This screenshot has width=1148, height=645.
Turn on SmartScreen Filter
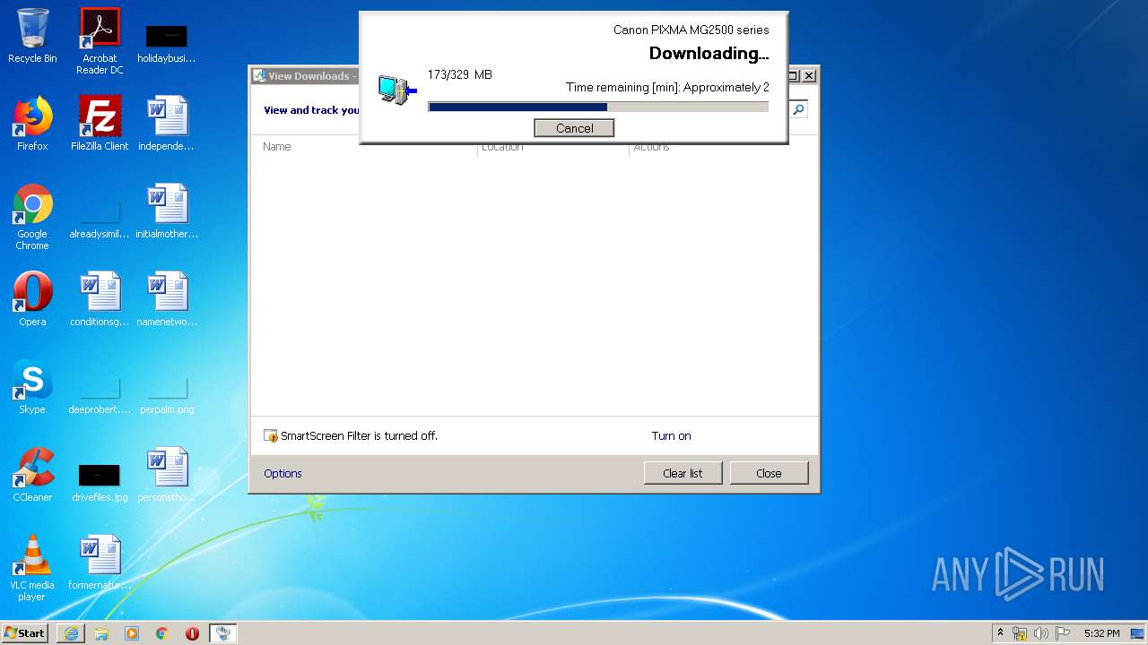(671, 435)
